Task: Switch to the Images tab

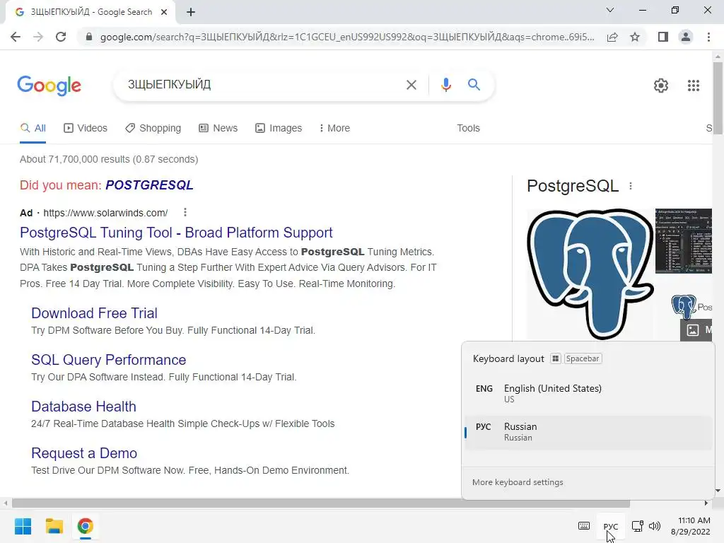Action: pos(279,129)
